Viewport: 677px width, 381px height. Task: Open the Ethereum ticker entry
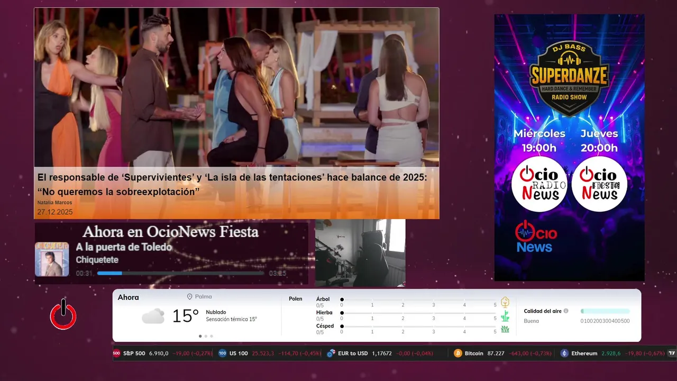click(612, 353)
